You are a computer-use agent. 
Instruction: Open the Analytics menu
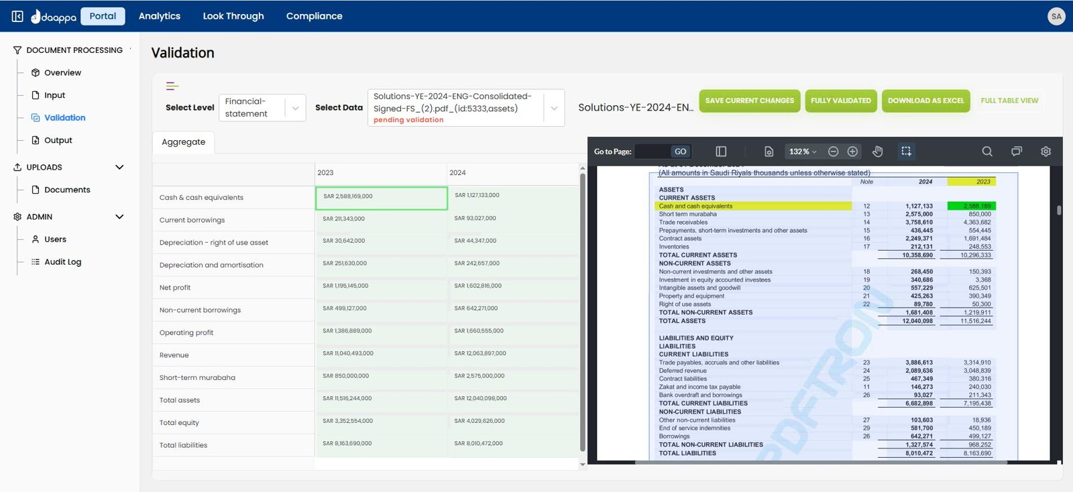point(160,16)
